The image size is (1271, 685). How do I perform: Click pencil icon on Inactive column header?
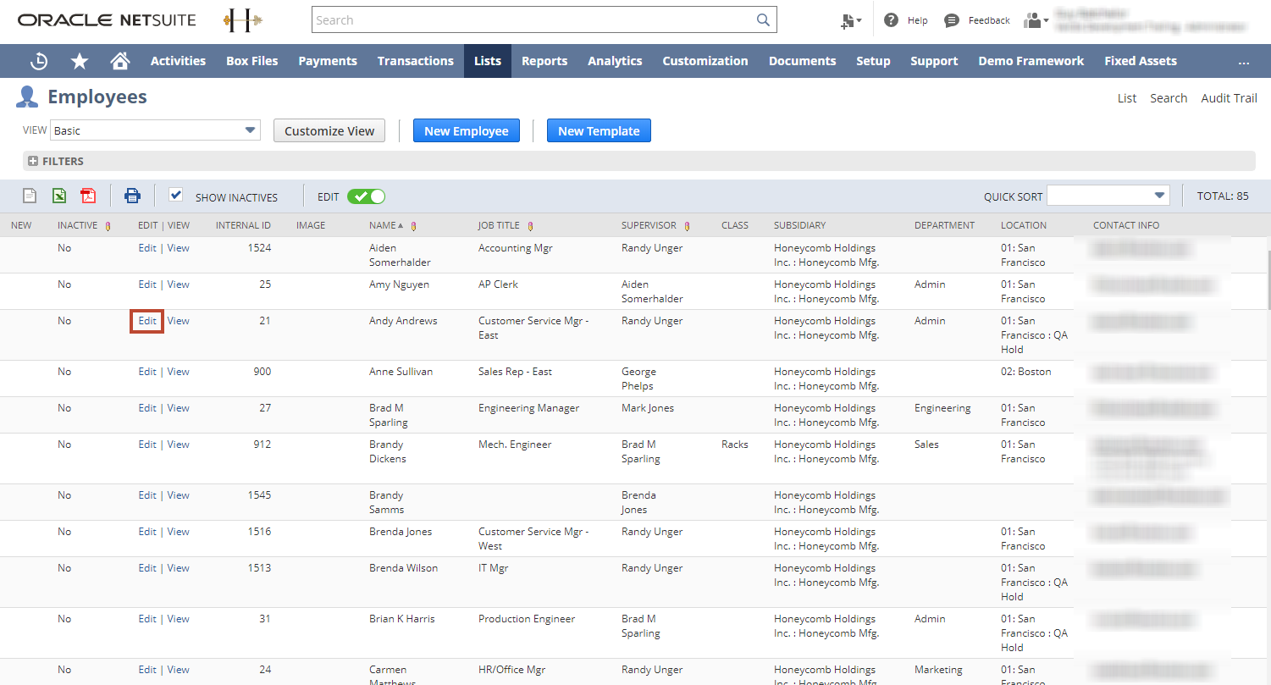click(x=108, y=226)
